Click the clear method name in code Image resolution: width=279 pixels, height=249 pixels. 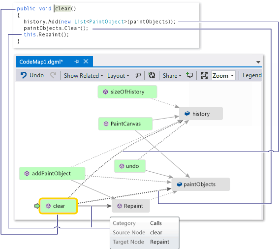coord(62,8)
